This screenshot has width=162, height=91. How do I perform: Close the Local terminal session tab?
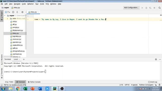[19, 59]
